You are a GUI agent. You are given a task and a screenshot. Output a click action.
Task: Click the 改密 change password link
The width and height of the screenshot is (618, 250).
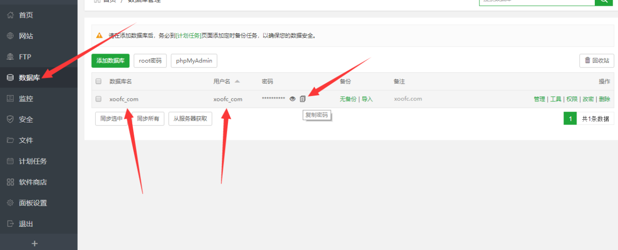coord(588,99)
